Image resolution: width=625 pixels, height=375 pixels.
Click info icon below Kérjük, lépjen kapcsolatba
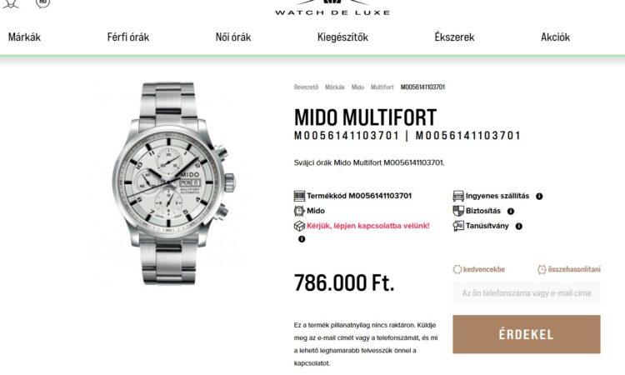[x=302, y=239]
